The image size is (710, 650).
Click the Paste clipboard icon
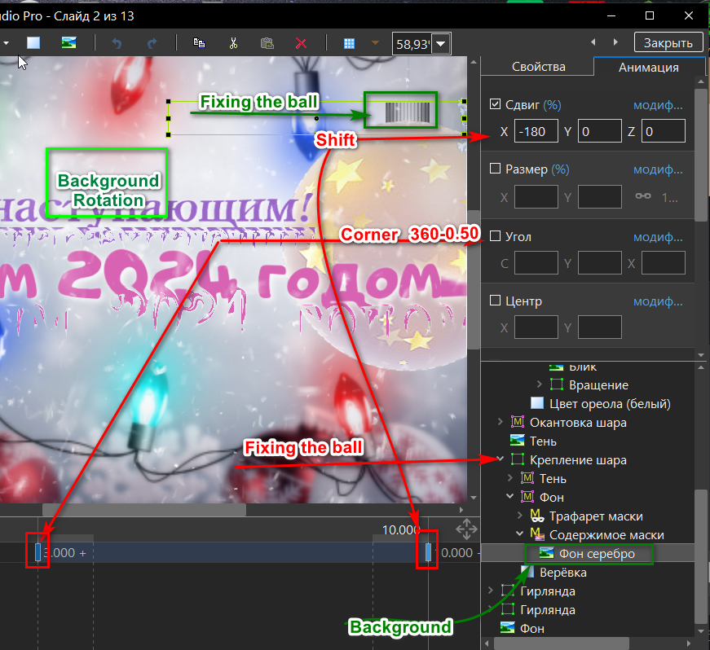[267, 43]
